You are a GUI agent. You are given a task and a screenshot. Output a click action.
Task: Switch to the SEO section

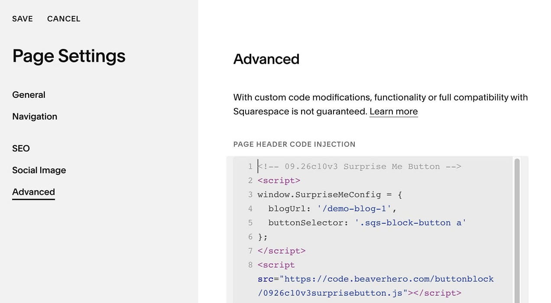pyautogui.click(x=21, y=148)
